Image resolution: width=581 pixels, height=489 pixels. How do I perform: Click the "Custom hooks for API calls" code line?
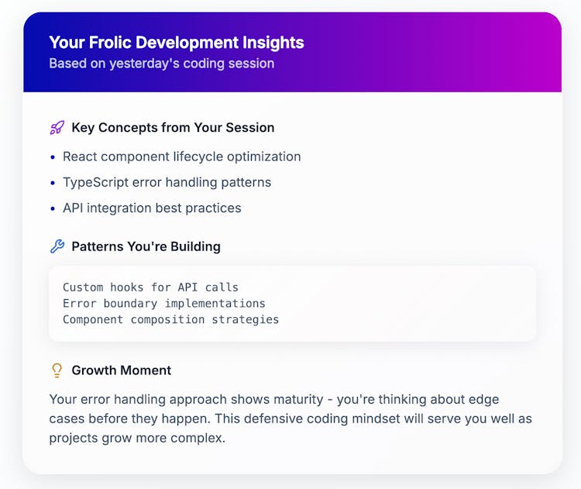tap(150, 288)
